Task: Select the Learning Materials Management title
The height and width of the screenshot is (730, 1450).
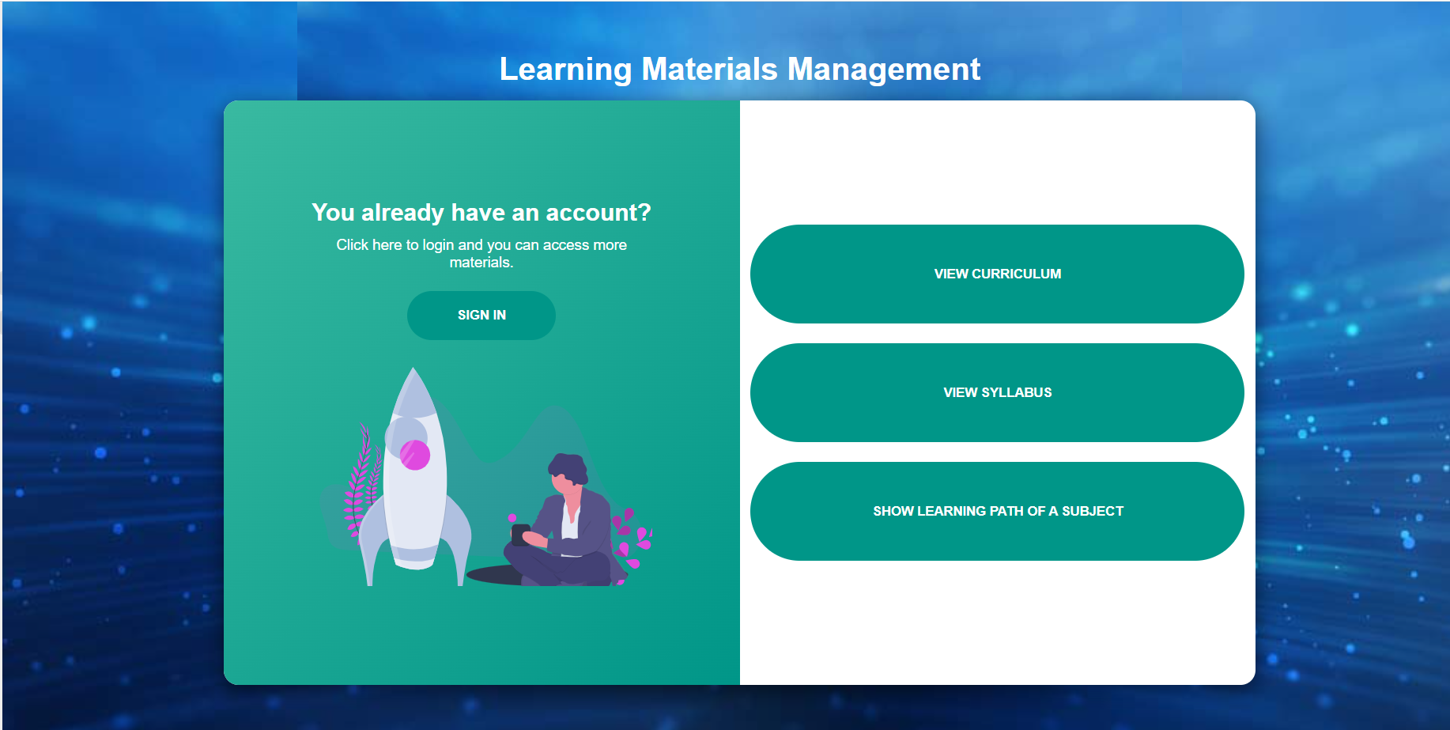Action: tap(738, 70)
